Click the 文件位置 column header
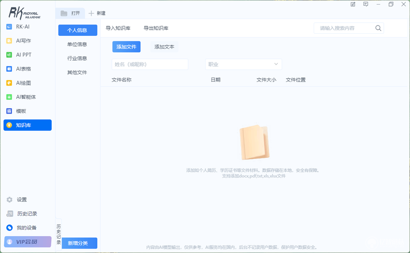This screenshot has width=410, height=253. point(296,80)
